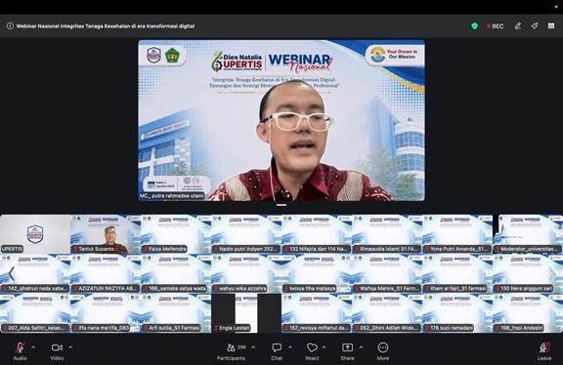Screen dimensions: 563x365
Task: Click the divider handle below speaker video
Action: 281,205
